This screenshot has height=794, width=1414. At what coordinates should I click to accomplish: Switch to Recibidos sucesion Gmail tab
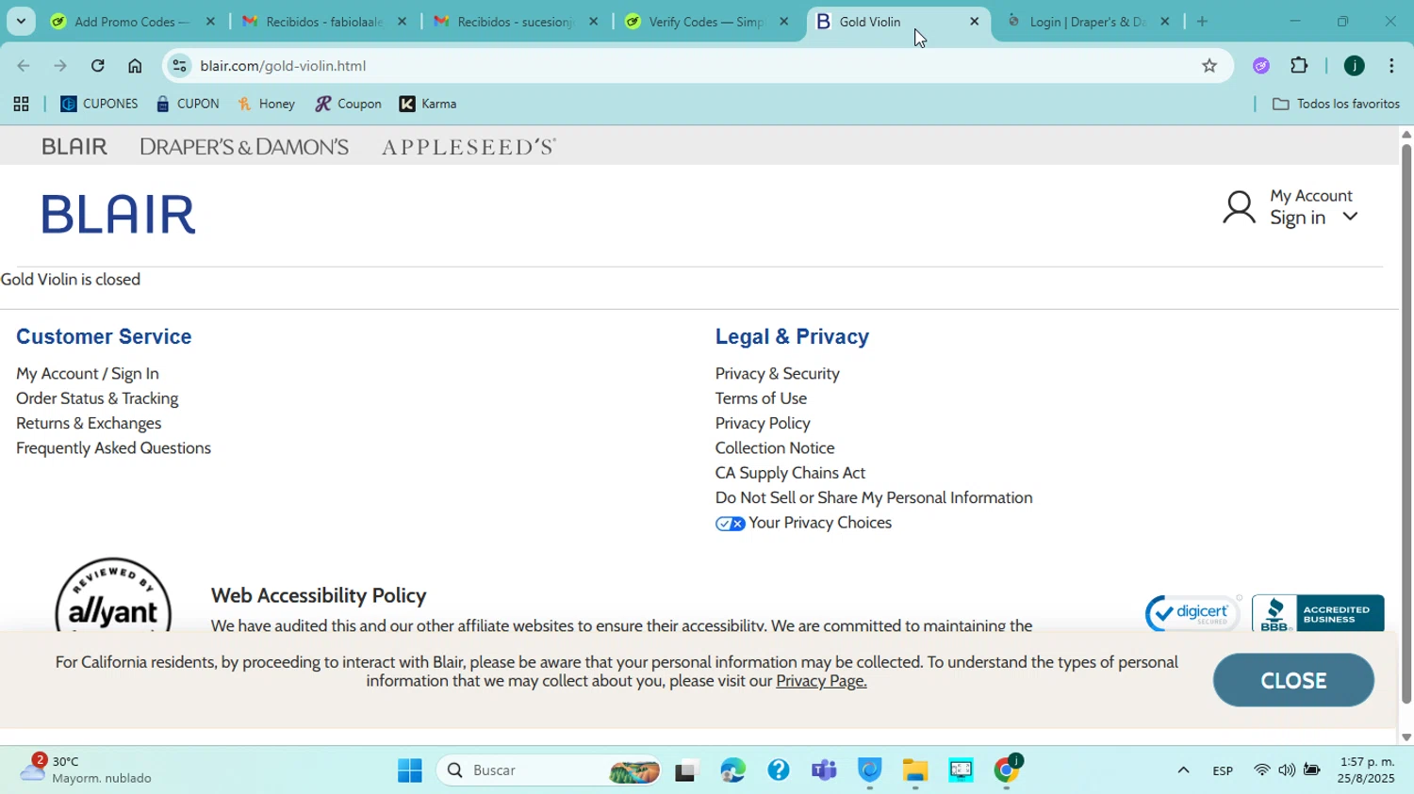coord(516,22)
